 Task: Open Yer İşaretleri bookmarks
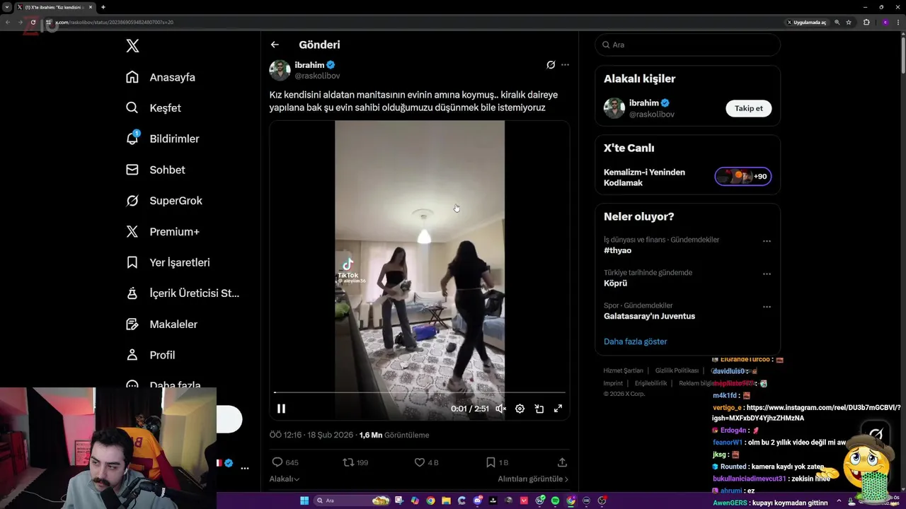tap(168, 262)
